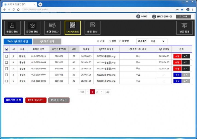Viewport: 197px width, 139px height.
Task: Reload the page
Action: [14, 10]
